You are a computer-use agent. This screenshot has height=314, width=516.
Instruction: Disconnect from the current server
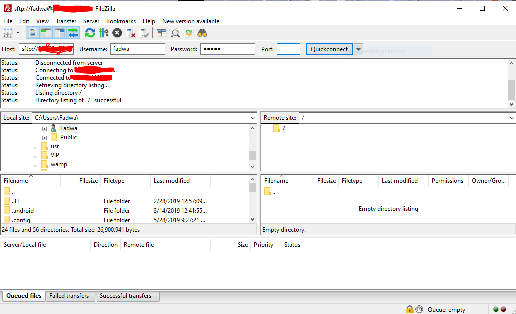131,33
